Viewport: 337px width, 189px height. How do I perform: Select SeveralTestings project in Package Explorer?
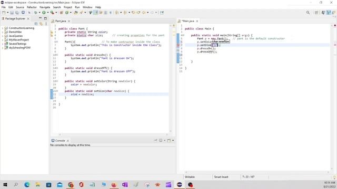(x=17, y=44)
